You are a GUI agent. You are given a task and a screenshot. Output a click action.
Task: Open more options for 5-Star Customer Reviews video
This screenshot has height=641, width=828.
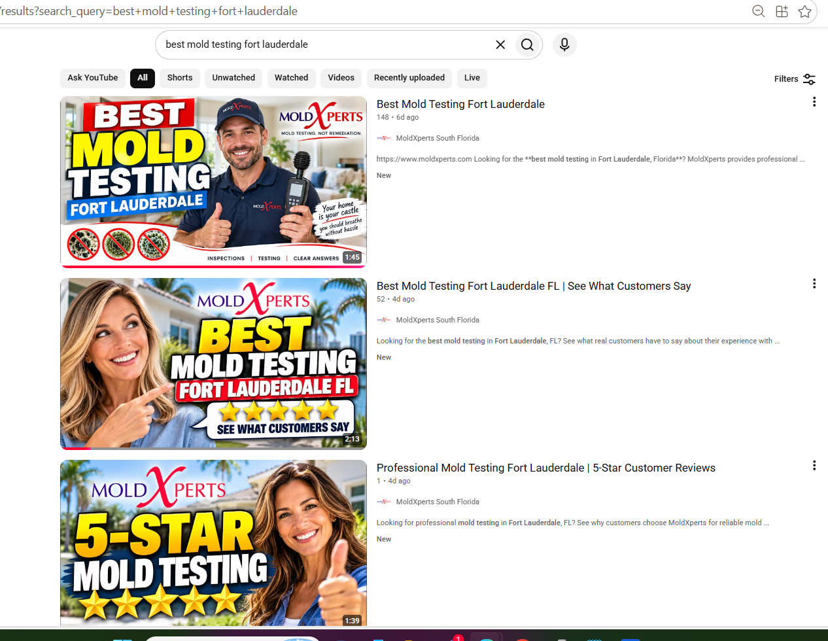pyautogui.click(x=814, y=466)
